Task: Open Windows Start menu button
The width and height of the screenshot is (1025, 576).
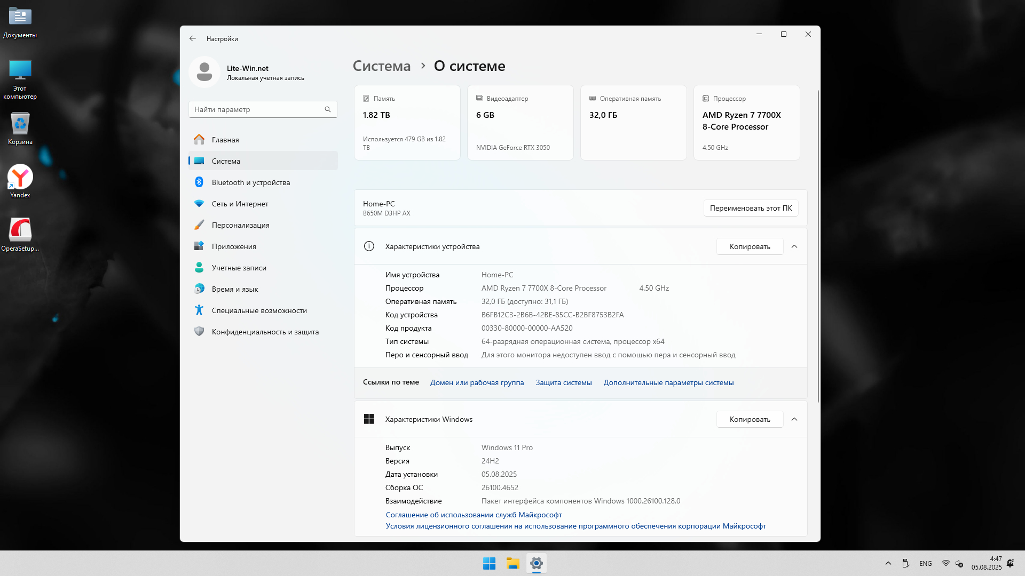Action: [x=489, y=563]
